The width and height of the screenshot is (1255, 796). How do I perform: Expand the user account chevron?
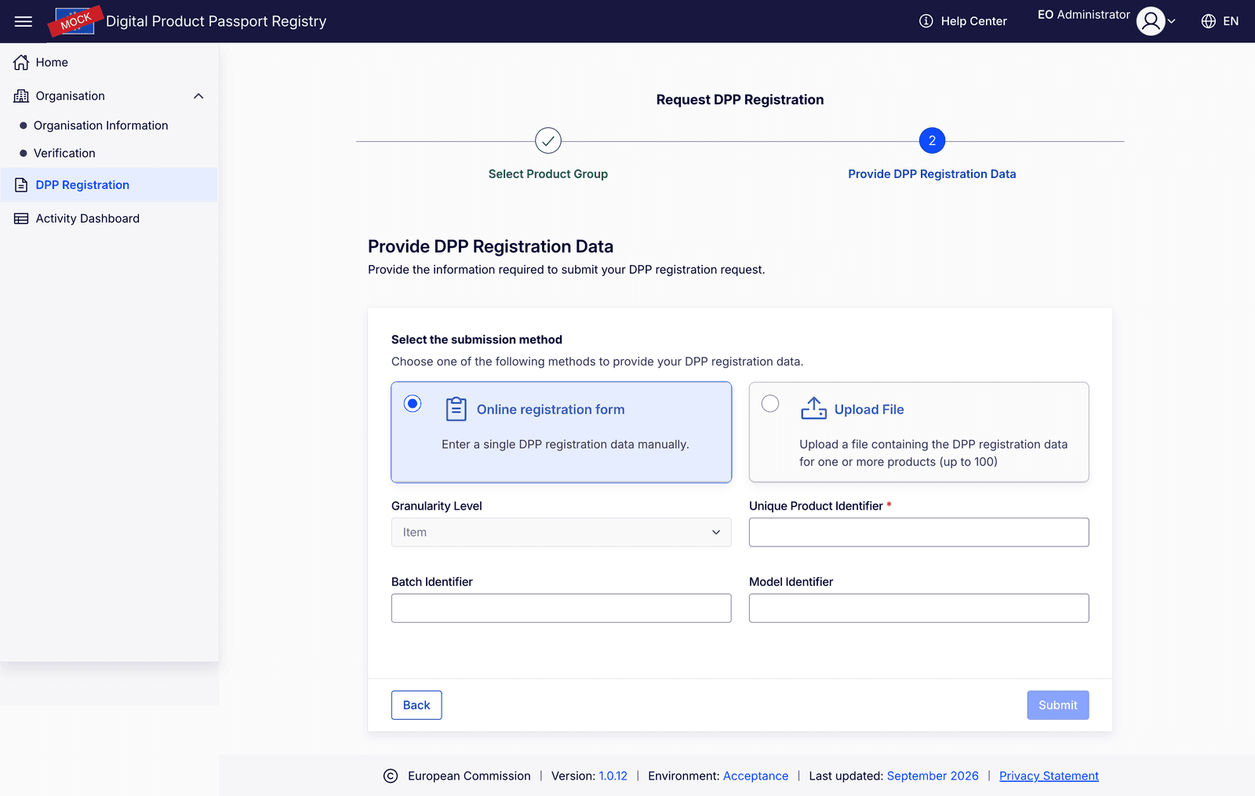(x=1172, y=21)
